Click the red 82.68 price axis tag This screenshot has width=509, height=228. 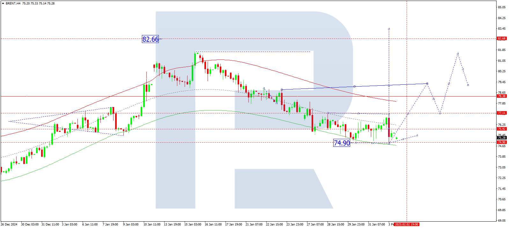pyautogui.click(x=501, y=39)
